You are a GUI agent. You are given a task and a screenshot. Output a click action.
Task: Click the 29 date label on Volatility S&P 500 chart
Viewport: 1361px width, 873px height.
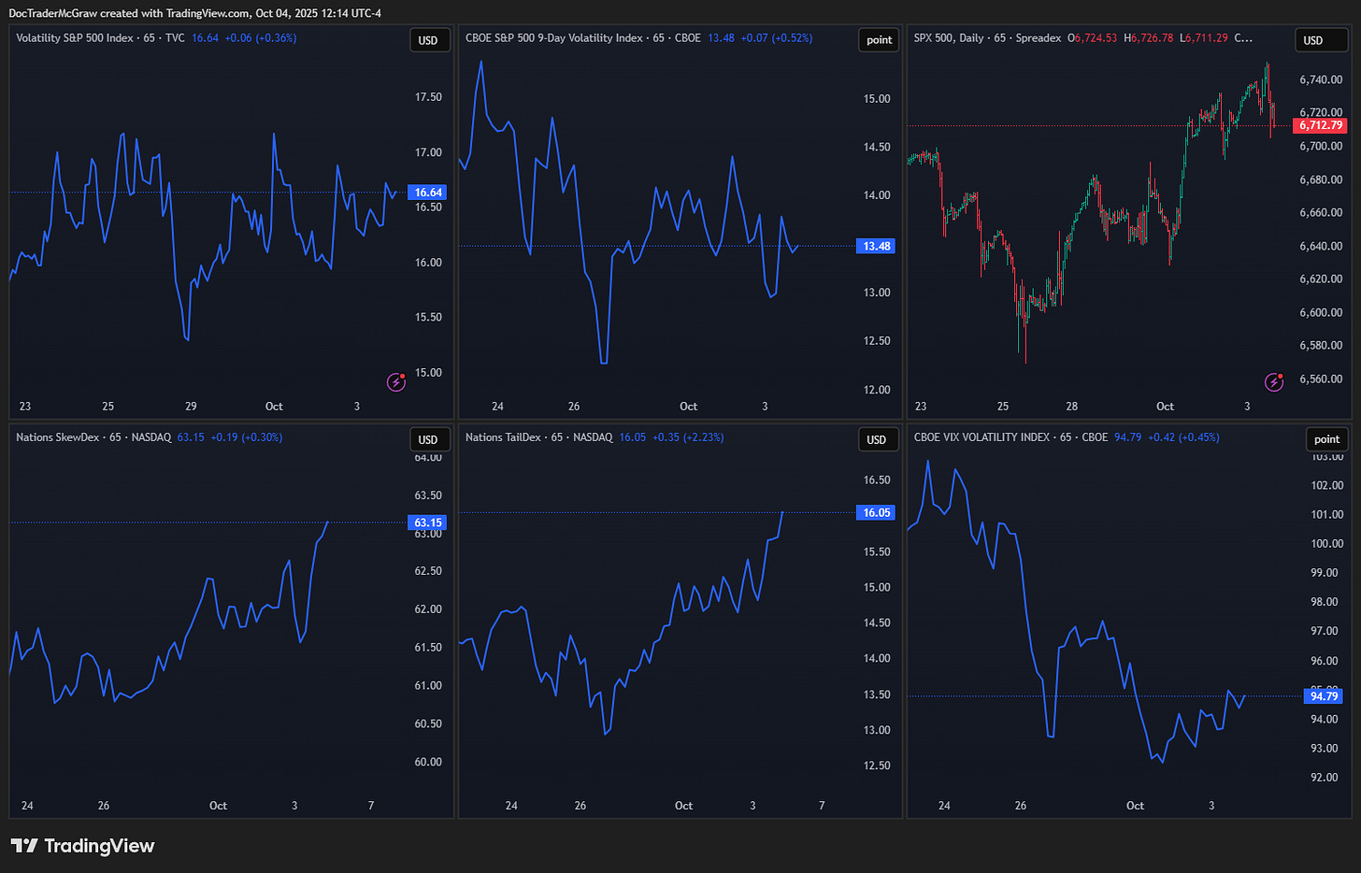pyautogui.click(x=191, y=407)
